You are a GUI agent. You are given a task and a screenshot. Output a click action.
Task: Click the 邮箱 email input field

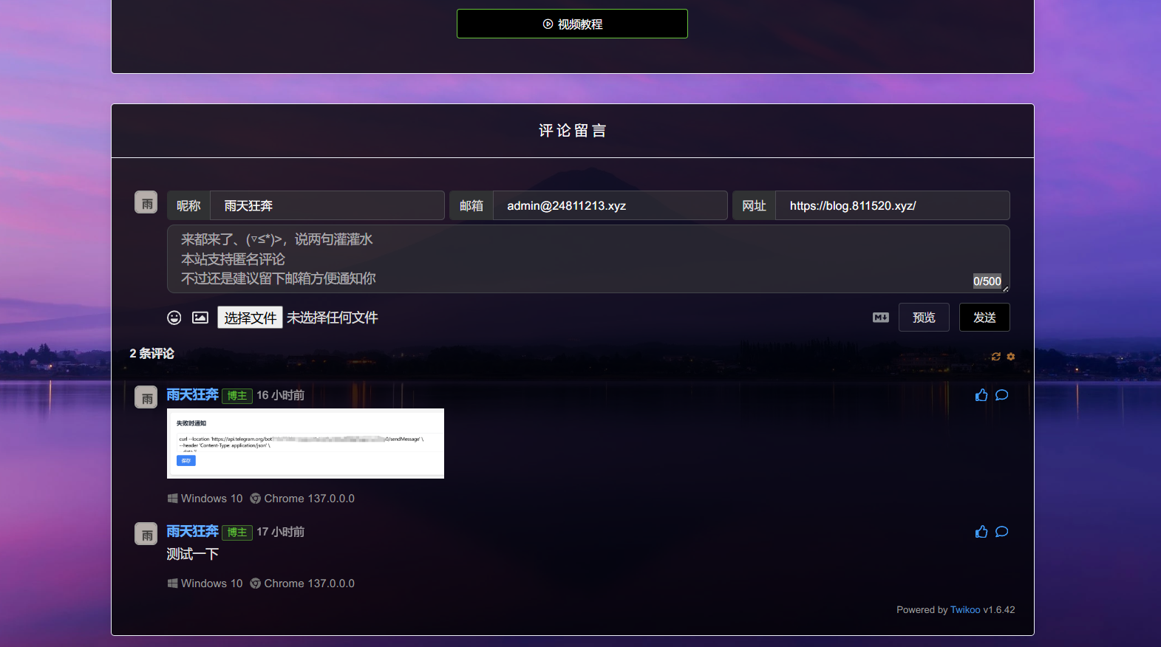click(609, 205)
